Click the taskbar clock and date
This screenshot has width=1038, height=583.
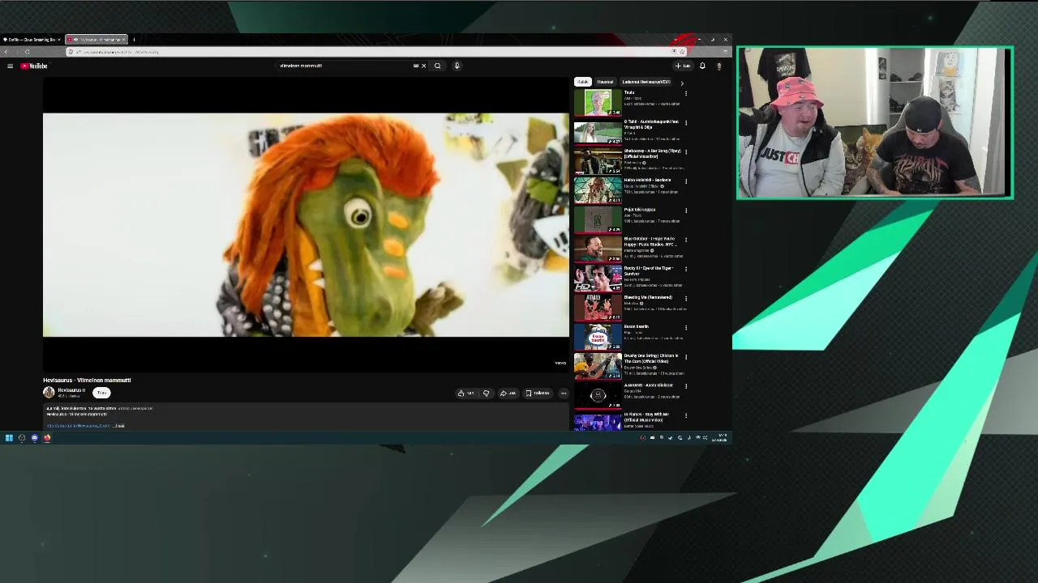coord(720,437)
